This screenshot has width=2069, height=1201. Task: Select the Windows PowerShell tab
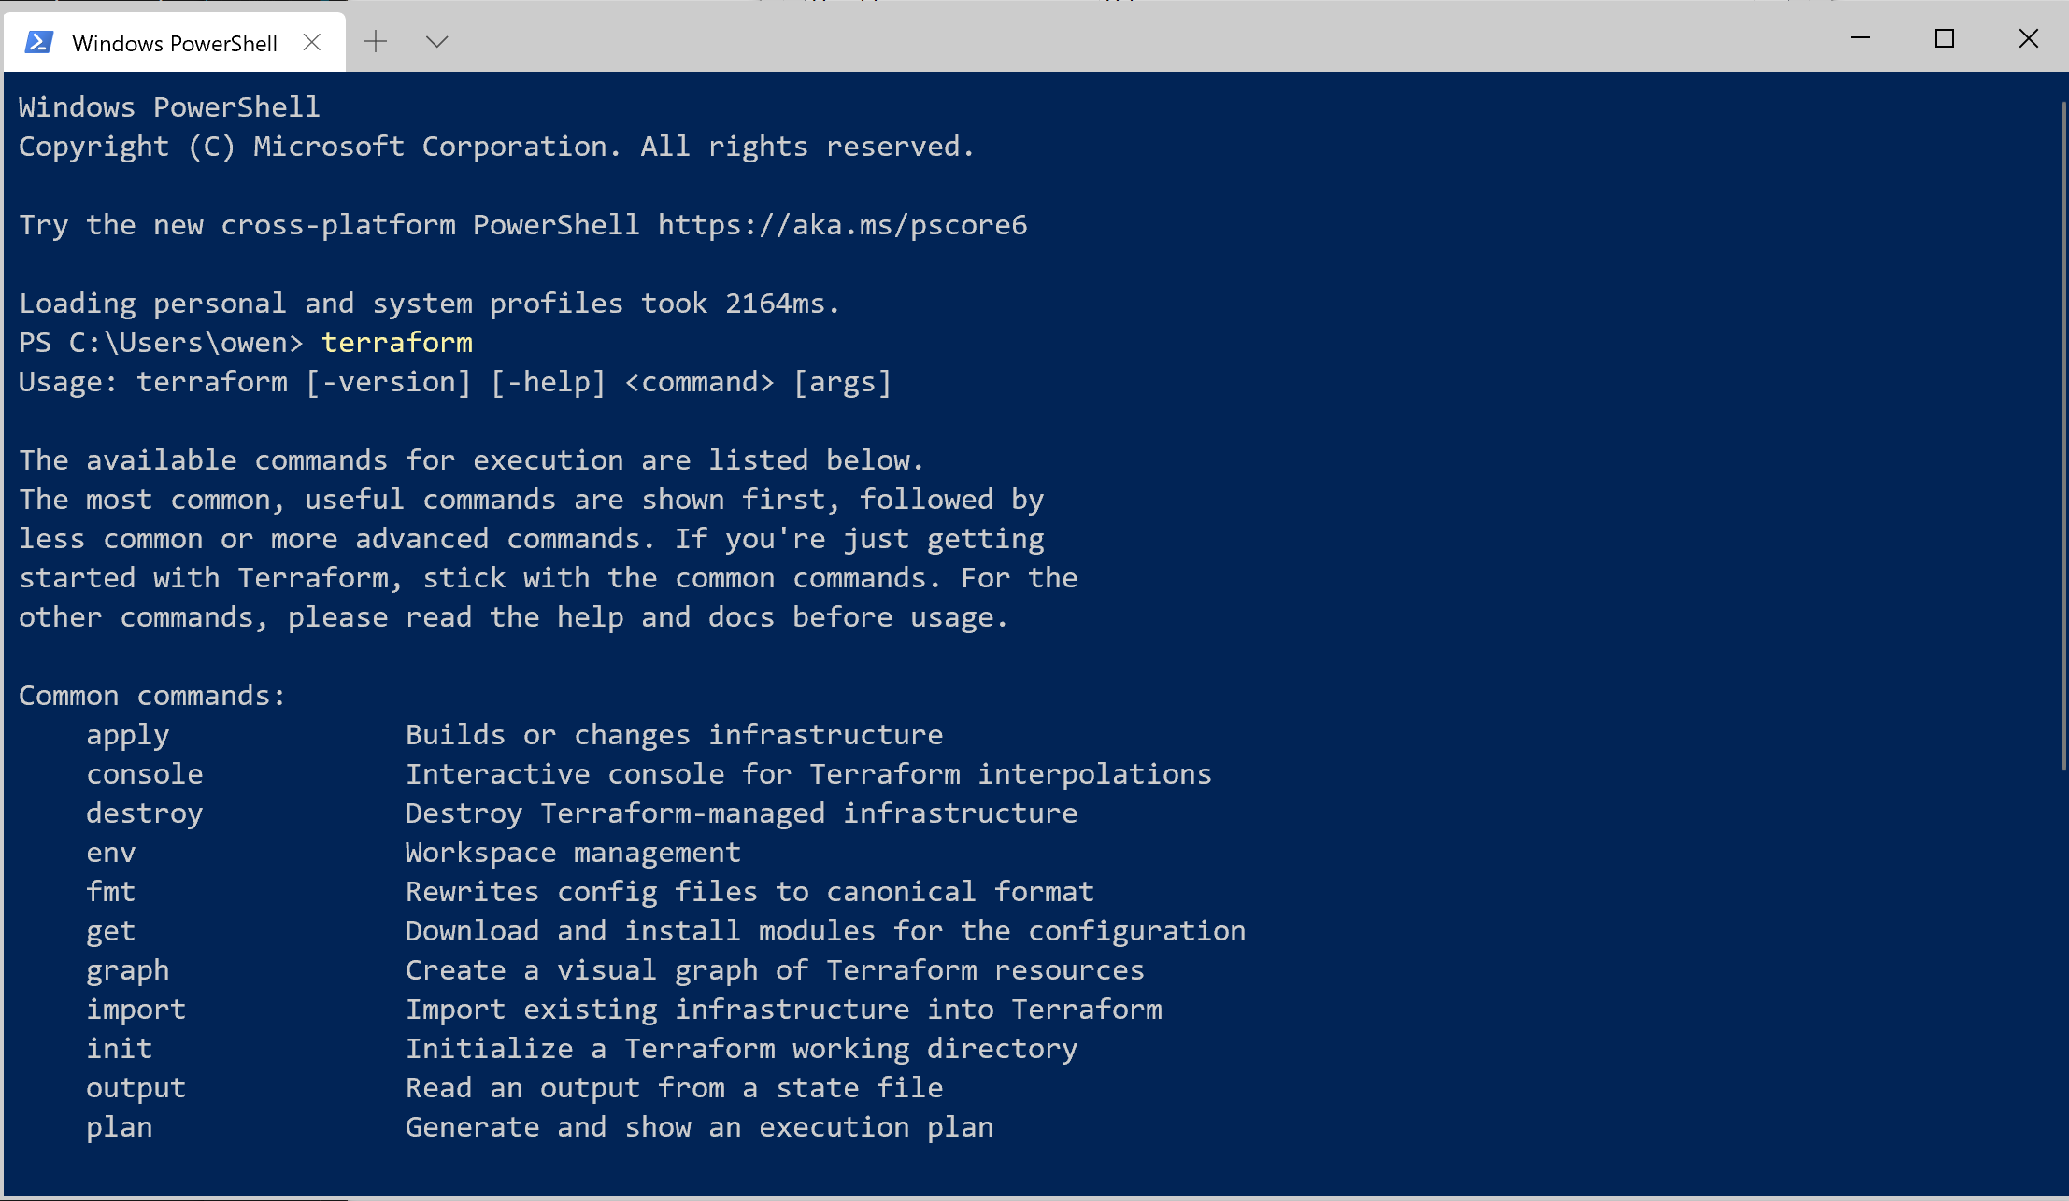(x=174, y=42)
